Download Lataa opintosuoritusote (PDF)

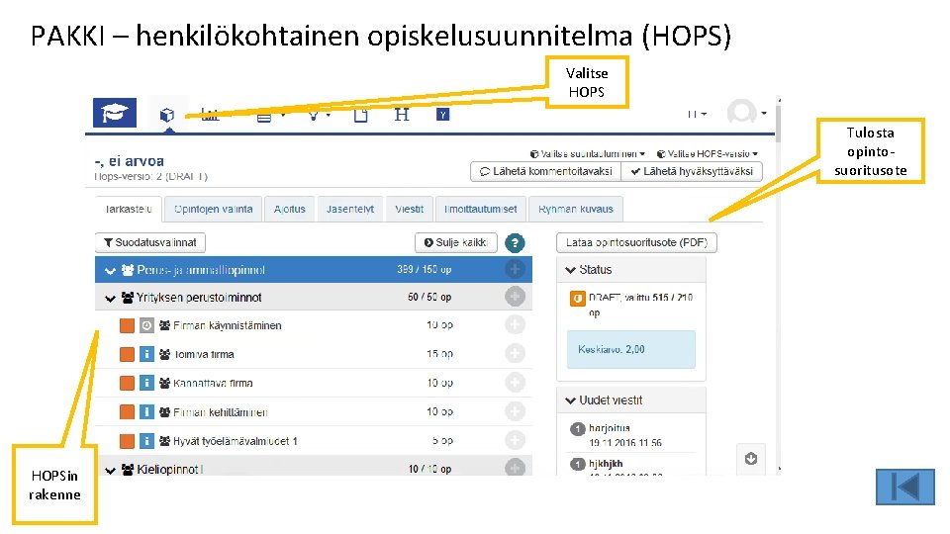pos(636,242)
